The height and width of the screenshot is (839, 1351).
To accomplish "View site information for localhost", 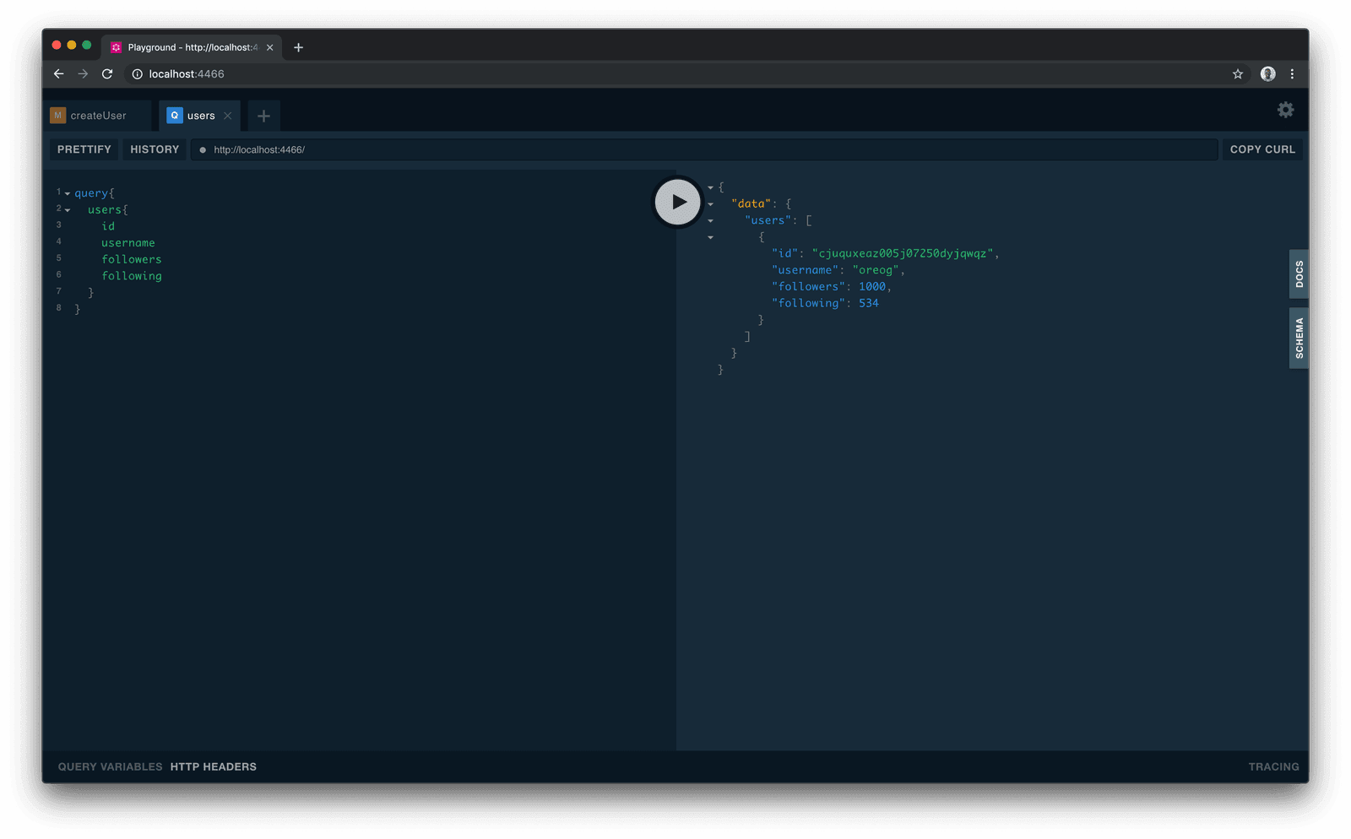I will click(x=138, y=74).
